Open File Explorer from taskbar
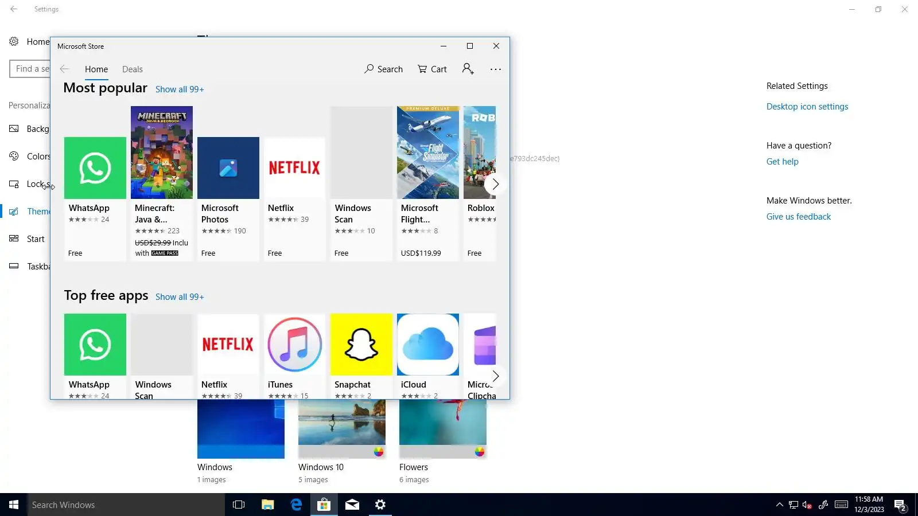This screenshot has width=918, height=516. tap(267, 505)
